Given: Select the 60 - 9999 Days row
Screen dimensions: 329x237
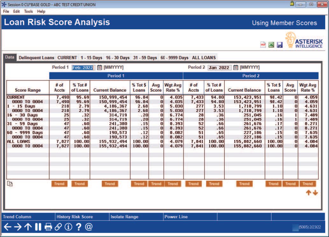Looking at the screenshot, I should click(x=162, y=133).
